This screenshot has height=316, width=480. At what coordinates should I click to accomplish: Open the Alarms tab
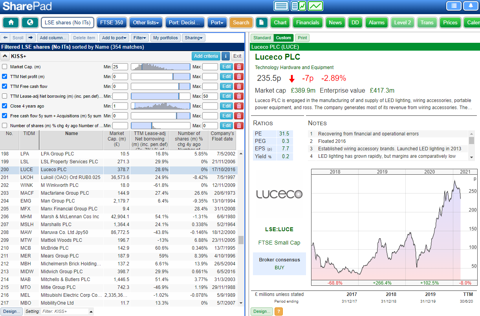pyautogui.click(x=376, y=22)
